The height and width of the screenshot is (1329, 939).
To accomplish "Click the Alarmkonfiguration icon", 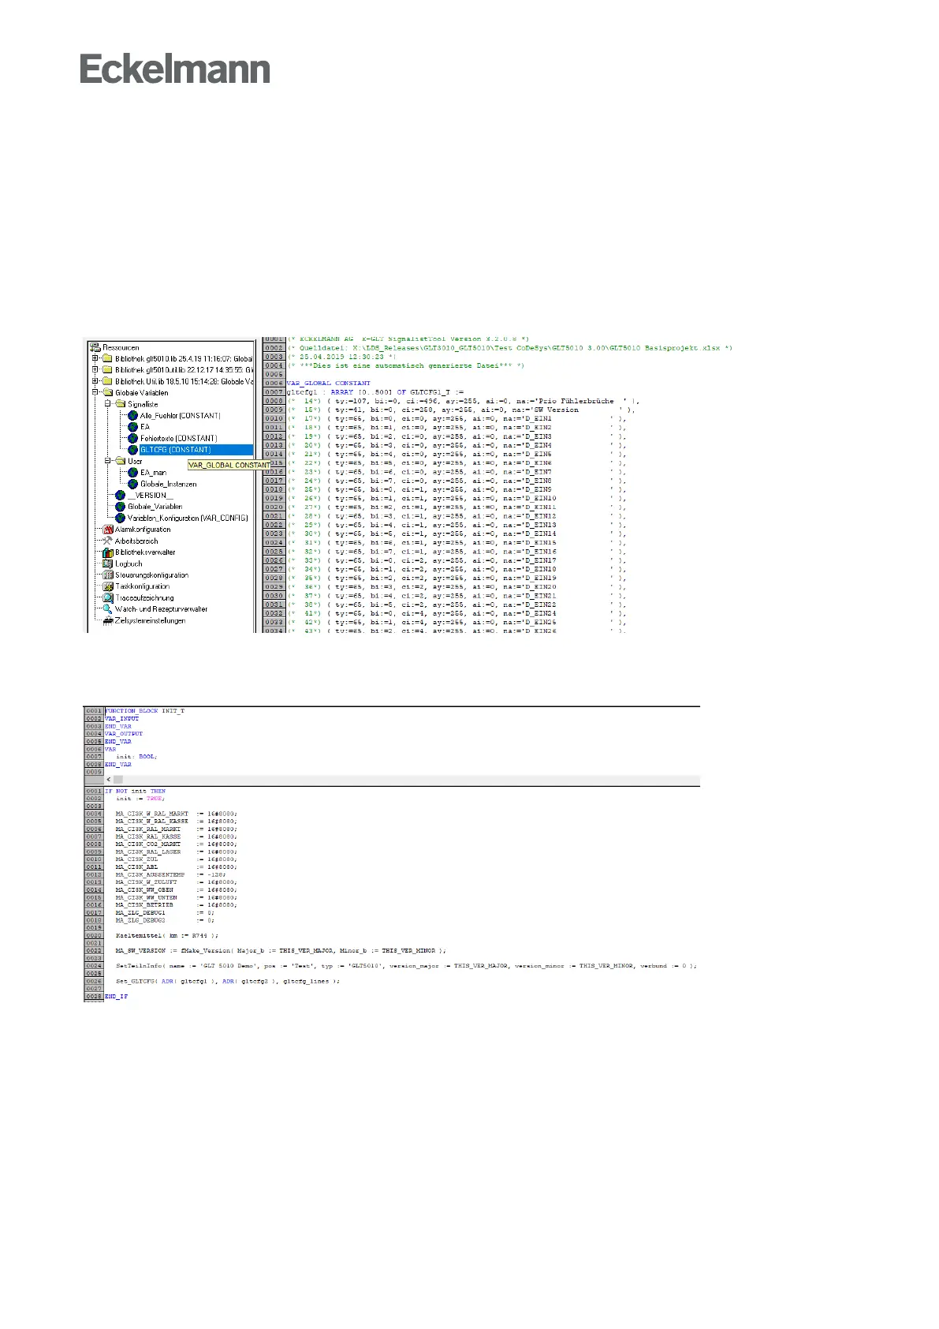I will point(108,530).
